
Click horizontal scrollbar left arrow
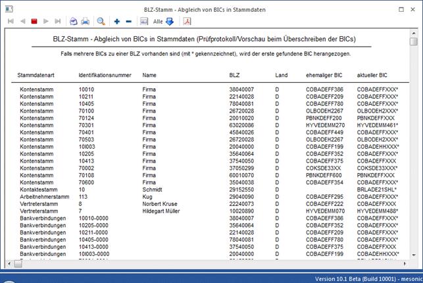point(9,264)
